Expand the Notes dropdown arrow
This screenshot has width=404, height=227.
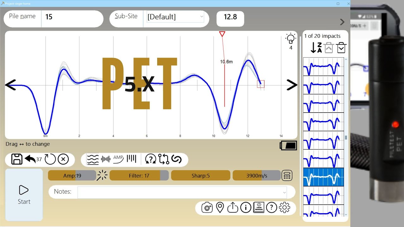point(284,192)
